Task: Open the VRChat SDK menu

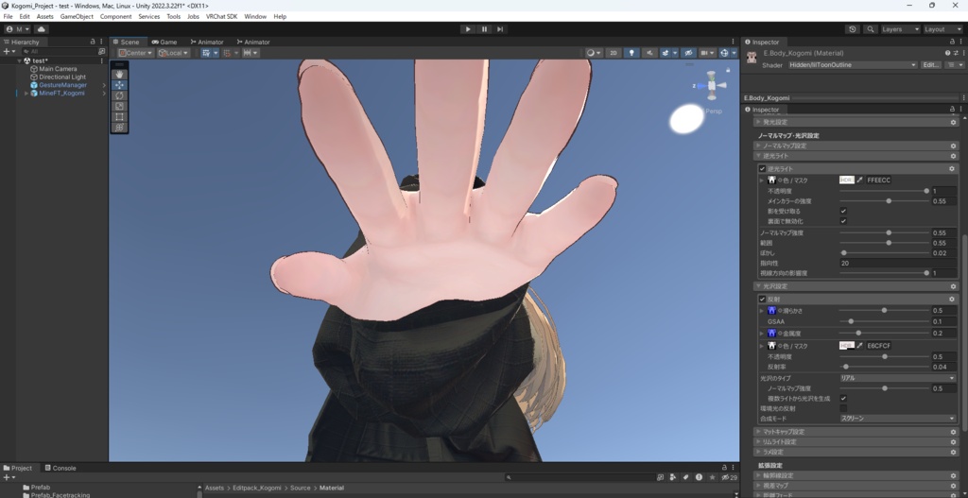Action: coord(221,17)
